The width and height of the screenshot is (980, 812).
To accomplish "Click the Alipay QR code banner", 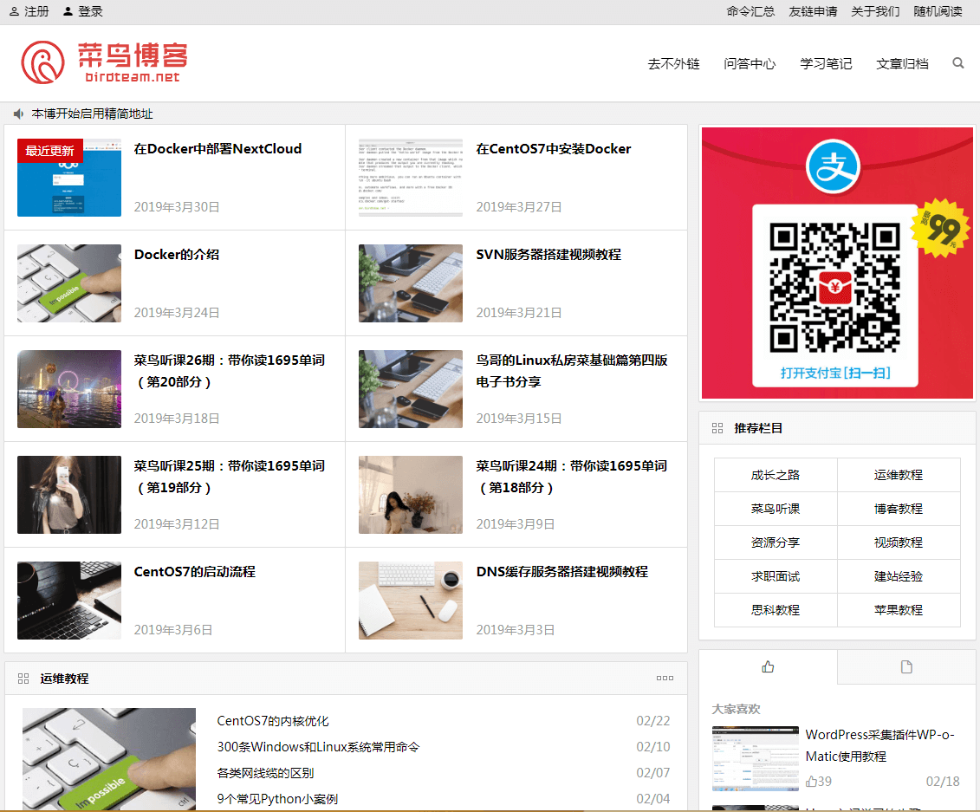I will 837,263.
